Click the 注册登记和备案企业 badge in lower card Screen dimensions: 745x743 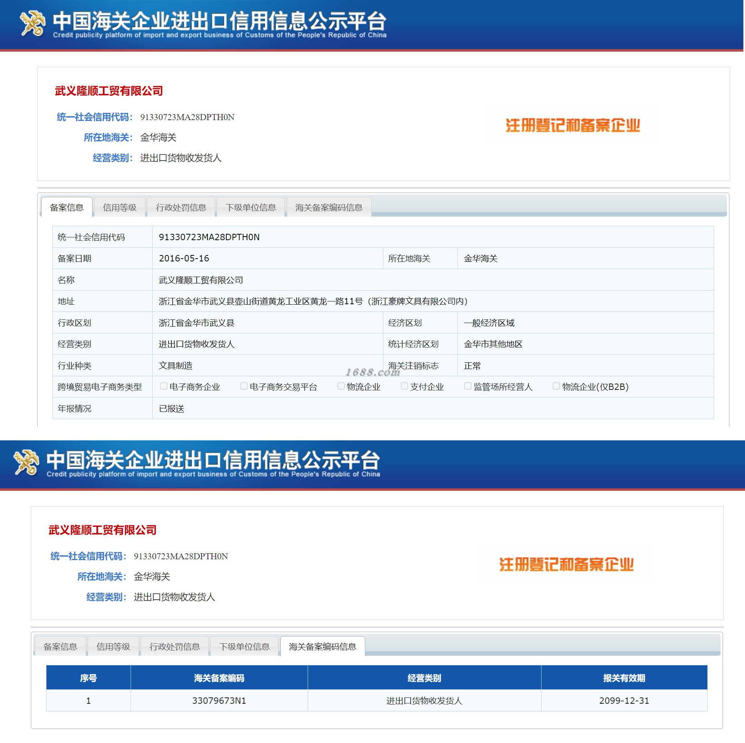(x=566, y=564)
